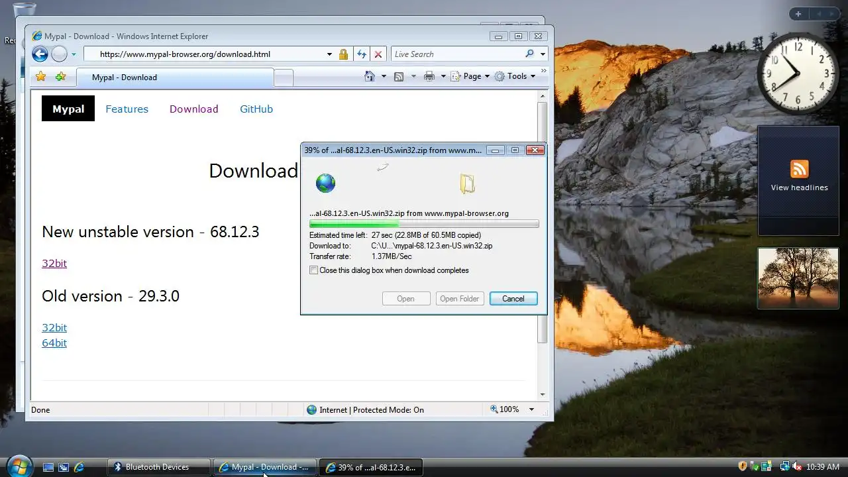848x477 pixels.
Task: Click the folder icon in download dialog
Action: pos(467,184)
